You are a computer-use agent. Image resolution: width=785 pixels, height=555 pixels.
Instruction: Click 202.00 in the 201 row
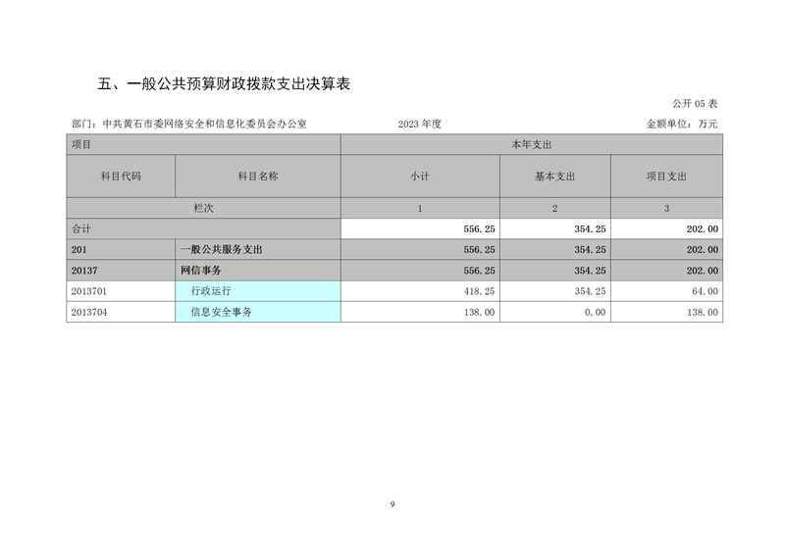pos(702,250)
